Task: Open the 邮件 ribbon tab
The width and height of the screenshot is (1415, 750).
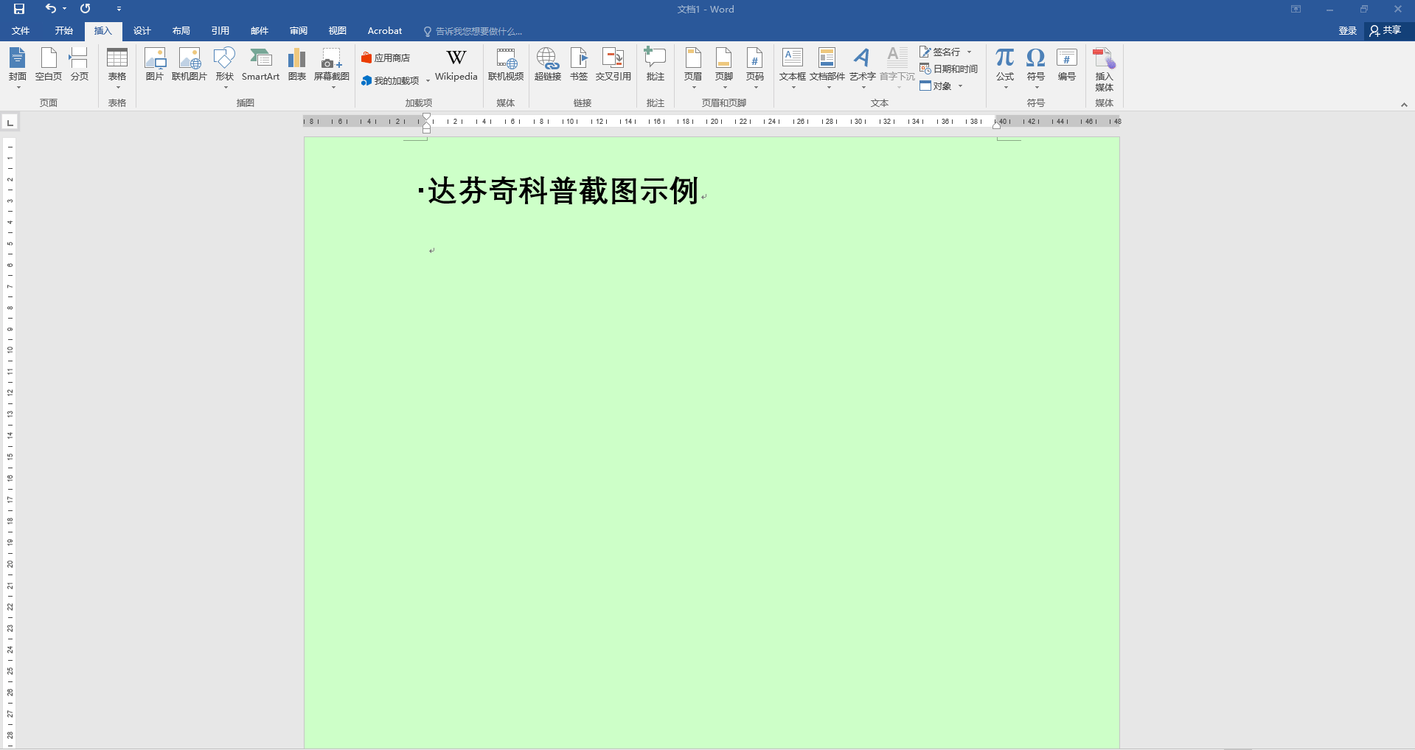Action: pyautogui.click(x=259, y=30)
